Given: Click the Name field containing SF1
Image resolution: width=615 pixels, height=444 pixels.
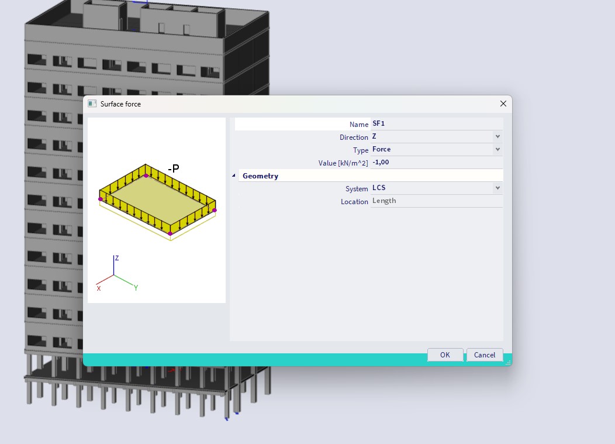Looking at the screenshot, I should click(x=436, y=124).
